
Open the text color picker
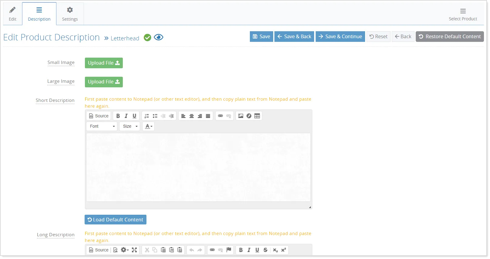149,126
